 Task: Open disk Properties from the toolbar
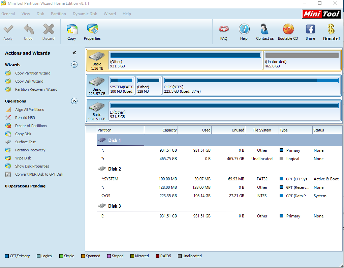point(92,32)
